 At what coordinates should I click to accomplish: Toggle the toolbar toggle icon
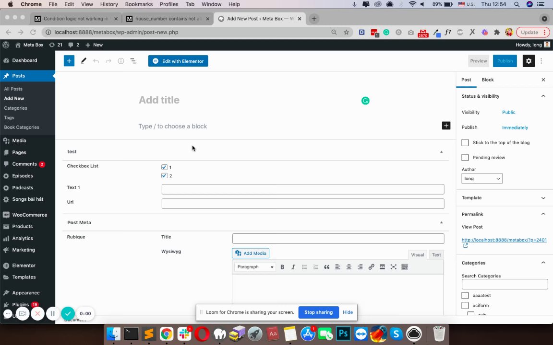click(405, 267)
